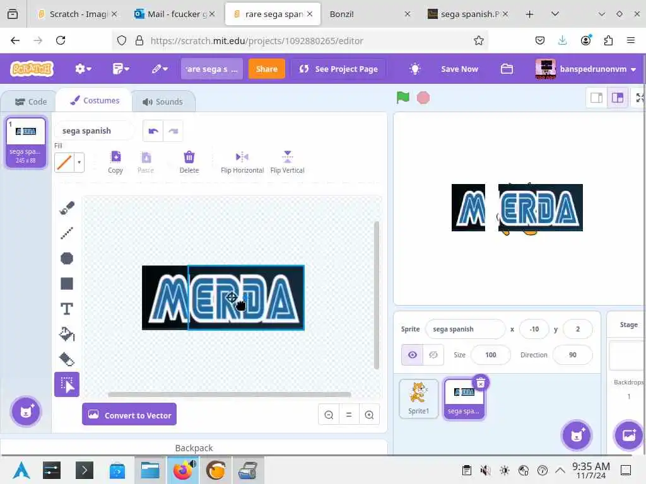Open the File menu
The image size is (646, 484).
[x=120, y=69]
